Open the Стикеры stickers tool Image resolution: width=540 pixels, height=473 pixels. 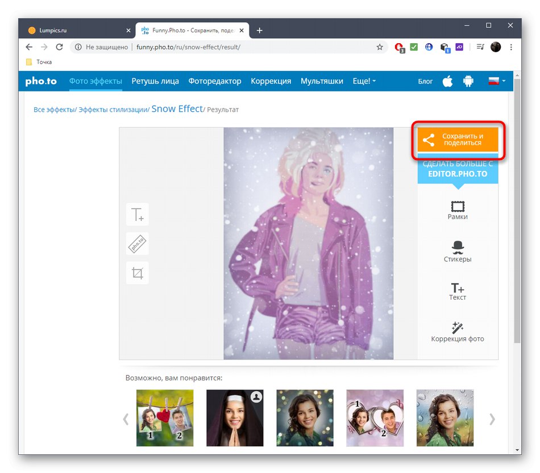click(x=458, y=252)
